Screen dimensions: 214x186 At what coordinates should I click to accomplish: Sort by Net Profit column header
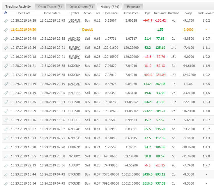(x=160, y=13)
